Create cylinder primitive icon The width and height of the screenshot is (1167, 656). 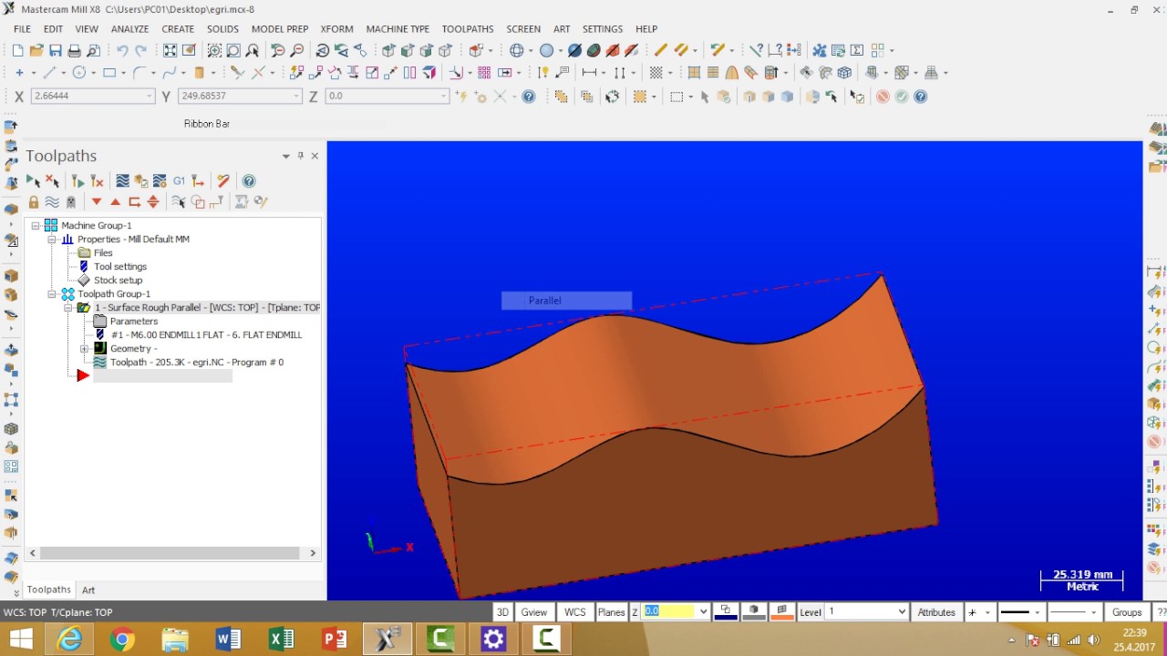tap(200, 73)
